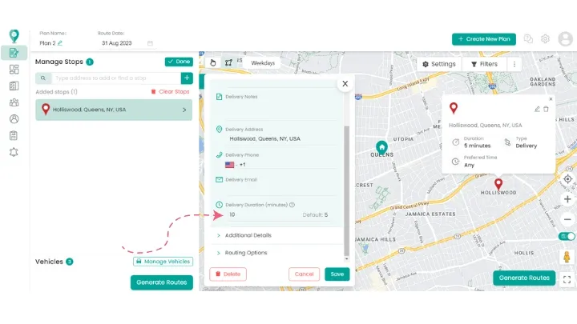Expand the Additional Details section

(x=248, y=235)
